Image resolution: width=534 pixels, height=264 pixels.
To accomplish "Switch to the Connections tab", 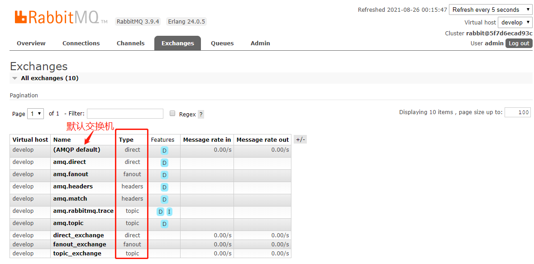I will [81, 43].
